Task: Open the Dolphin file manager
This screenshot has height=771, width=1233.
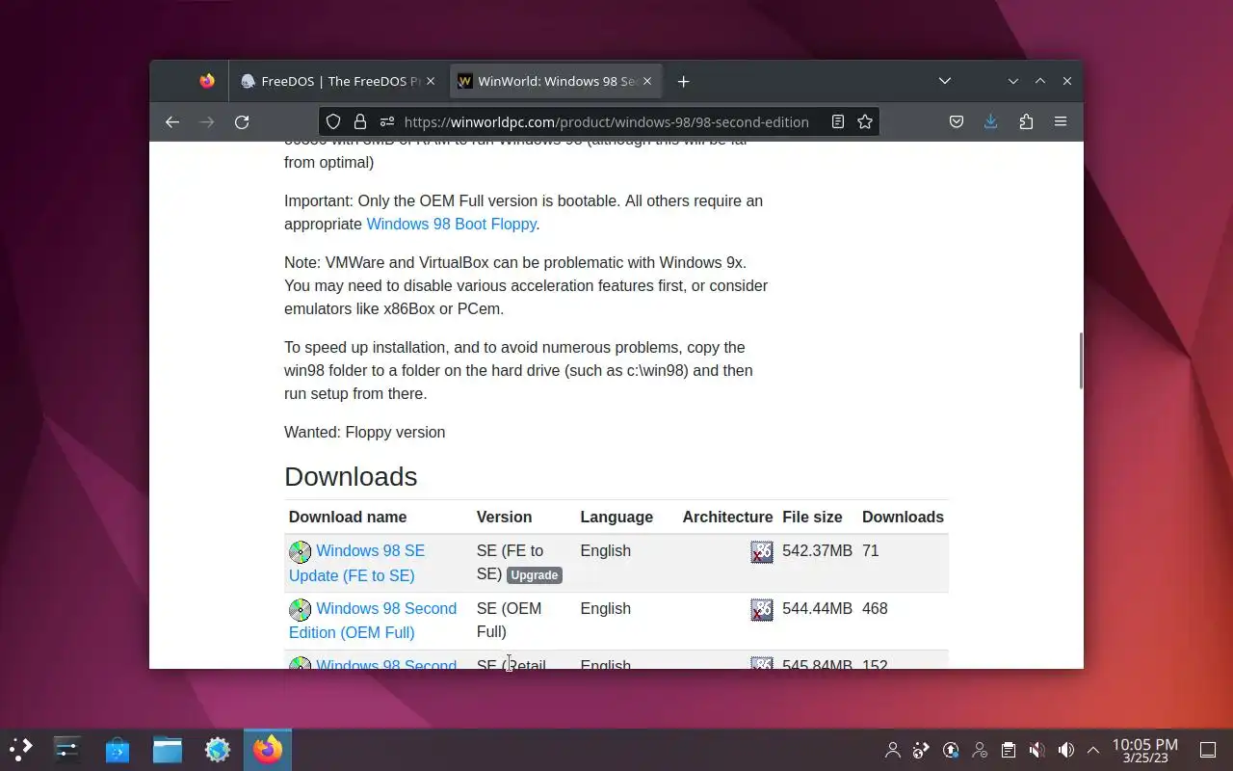Action: (168, 749)
